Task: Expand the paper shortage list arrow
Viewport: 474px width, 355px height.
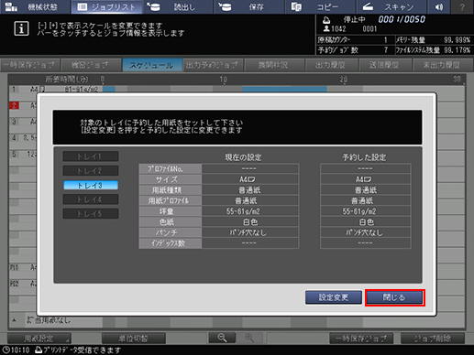Action: tap(14, 320)
